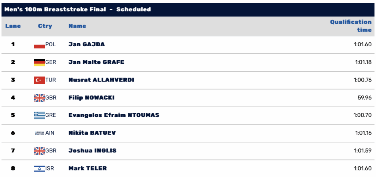Open Jan Malte GRAFE's profile name

(97, 62)
